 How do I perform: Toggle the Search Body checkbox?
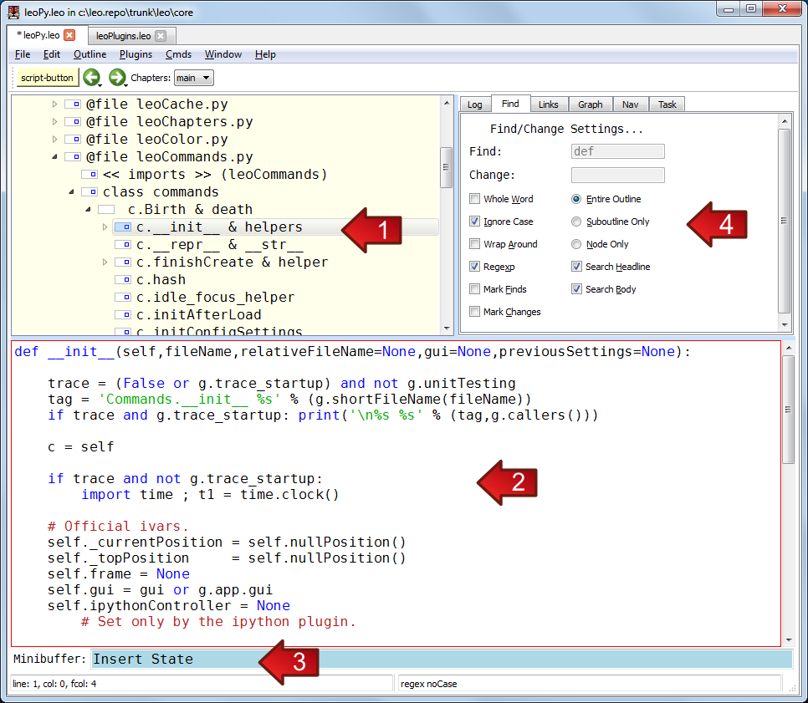coord(576,289)
